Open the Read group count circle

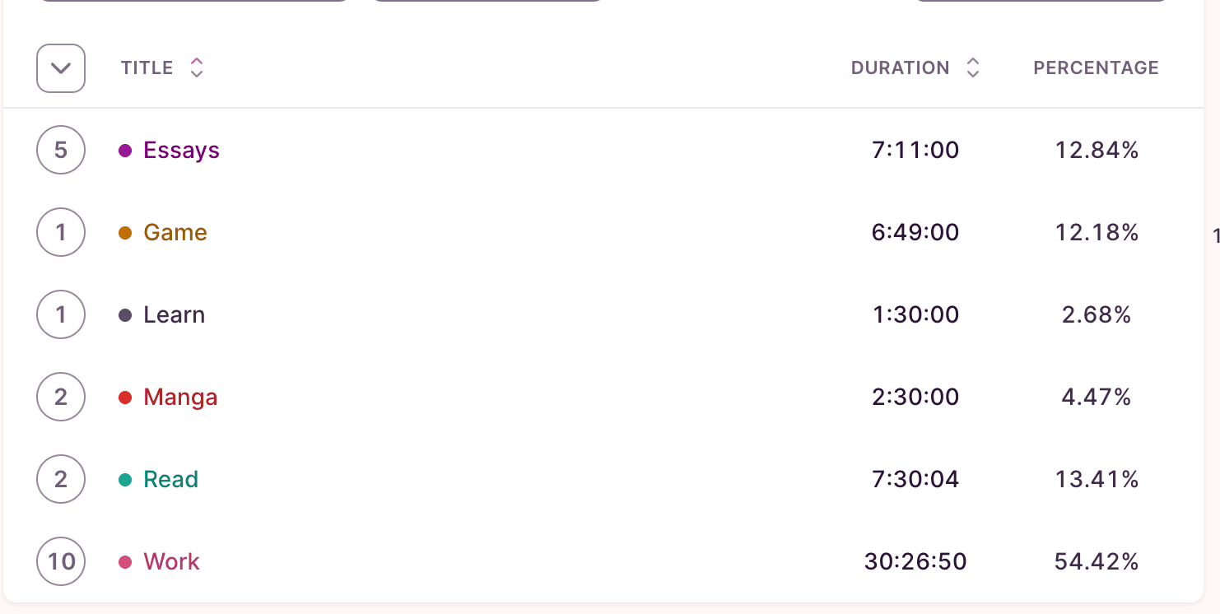[61, 479]
